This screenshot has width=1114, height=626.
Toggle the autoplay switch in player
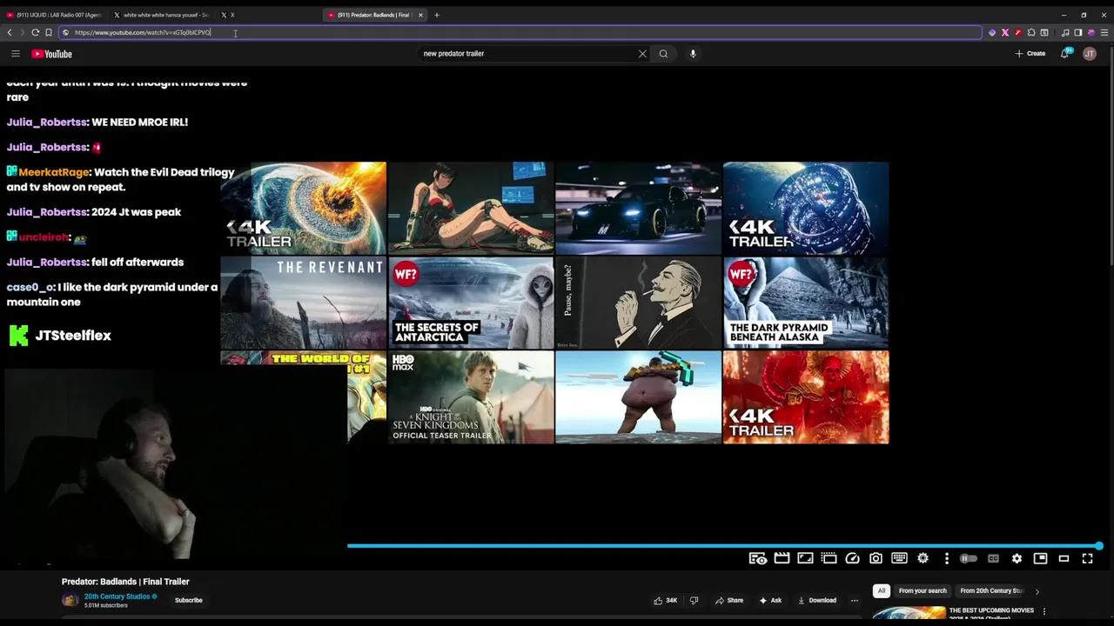tap(969, 558)
